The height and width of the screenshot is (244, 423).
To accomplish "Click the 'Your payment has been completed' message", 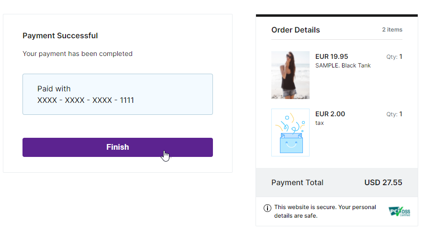I will [78, 54].
